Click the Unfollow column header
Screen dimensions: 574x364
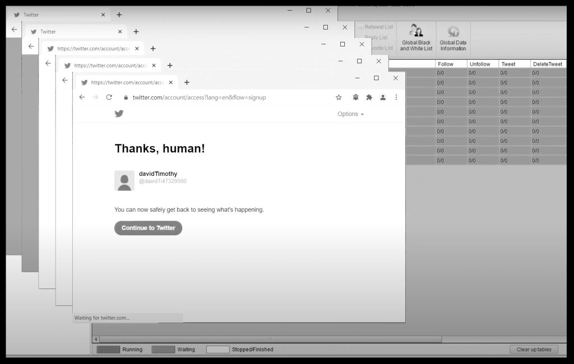pos(483,64)
